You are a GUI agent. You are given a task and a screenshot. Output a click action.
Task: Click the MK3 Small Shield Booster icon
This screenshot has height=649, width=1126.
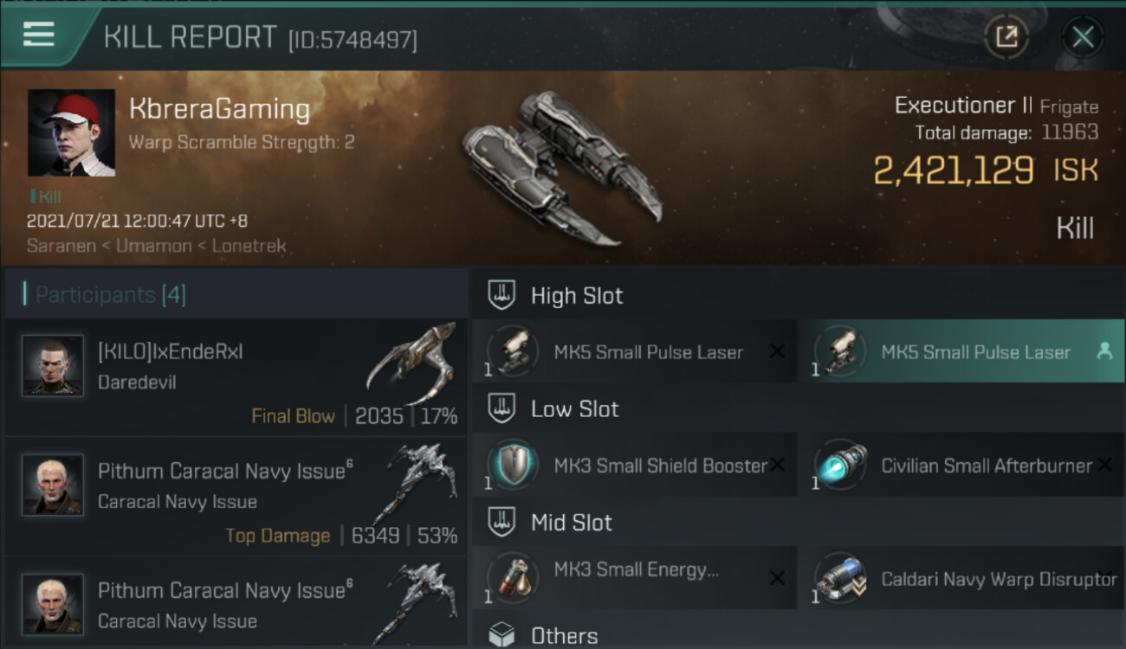tap(513, 465)
